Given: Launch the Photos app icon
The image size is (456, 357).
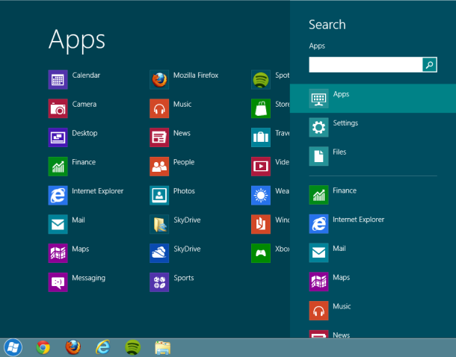Looking at the screenshot, I should pyautogui.click(x=159, y=195).
